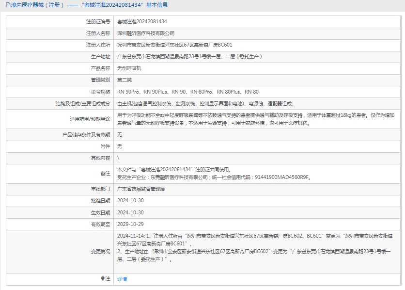Click expiry date value 2029-10-29
This screenshot has height=290, width=405.
130,224
